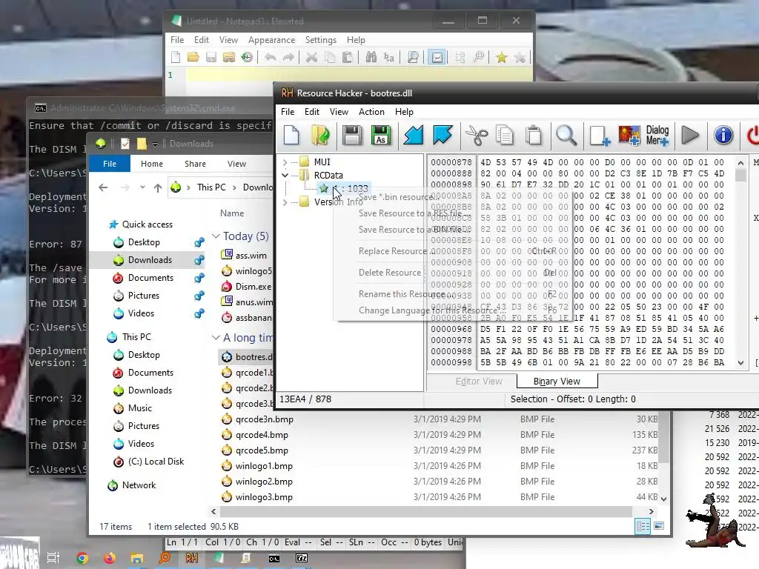Collapse the Today (5) group in Explorer
Image resolution: width=759 pixels, height=569 pixels.
[x=216, y=236]
